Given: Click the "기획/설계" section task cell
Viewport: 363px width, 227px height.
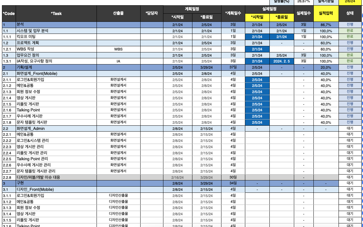Looking at the screenshot, I should tap(56, 67).
